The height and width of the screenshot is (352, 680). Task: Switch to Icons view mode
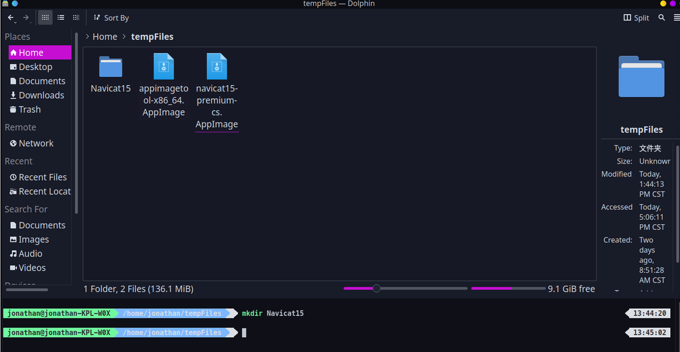(x=45, y=17)
